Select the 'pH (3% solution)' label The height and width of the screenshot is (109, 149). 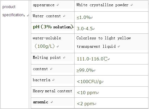coord(53,27)
